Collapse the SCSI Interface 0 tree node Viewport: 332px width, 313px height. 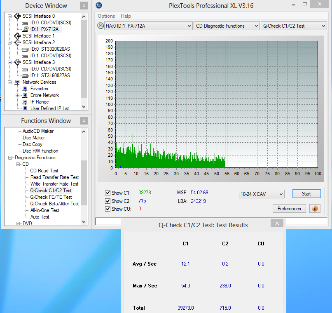(9, 16)
